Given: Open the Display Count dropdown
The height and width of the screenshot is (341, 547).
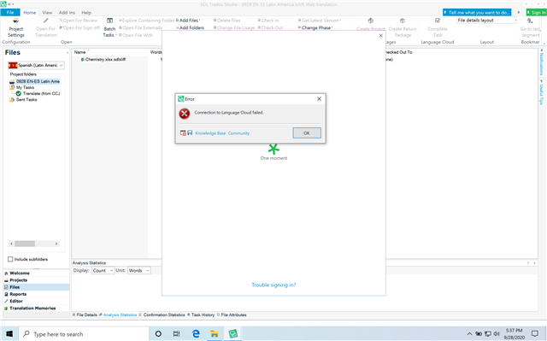Looking at the screenshot, I should tap(103, 271).
